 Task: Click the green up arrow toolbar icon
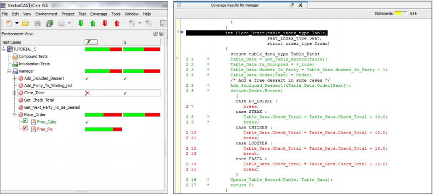pyautogui.click(x=93, y=24)
